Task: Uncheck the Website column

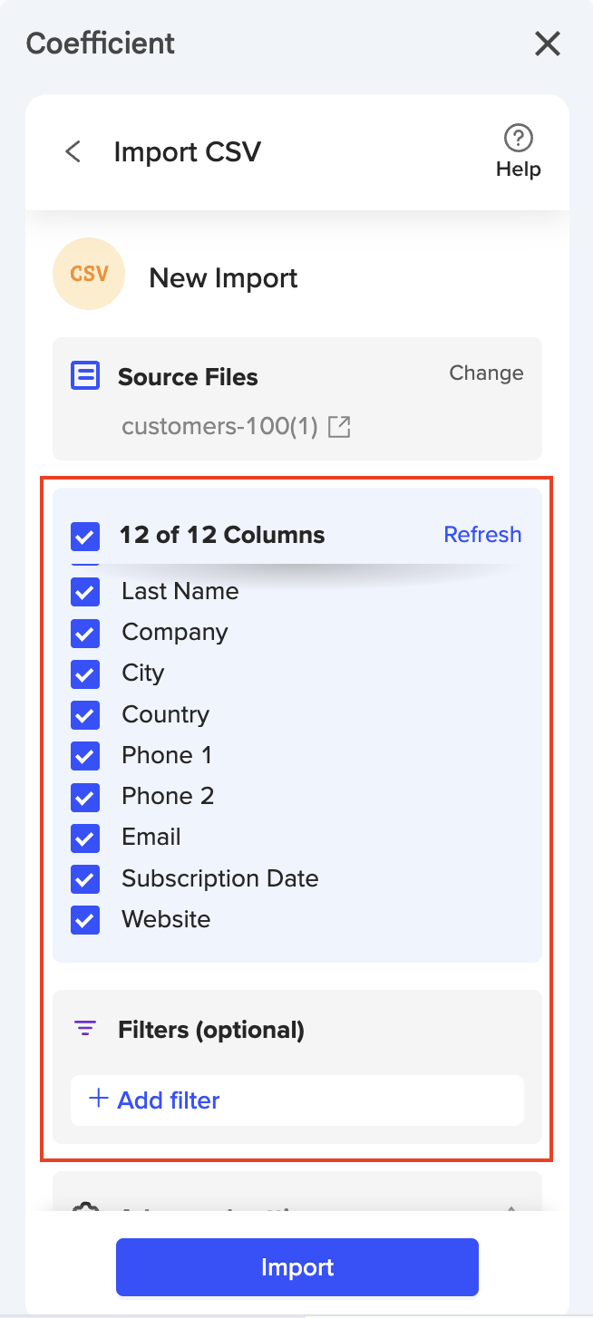Action: (84, 919)
